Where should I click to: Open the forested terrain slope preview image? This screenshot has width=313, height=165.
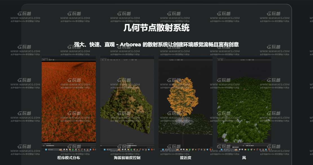[127, 103]
